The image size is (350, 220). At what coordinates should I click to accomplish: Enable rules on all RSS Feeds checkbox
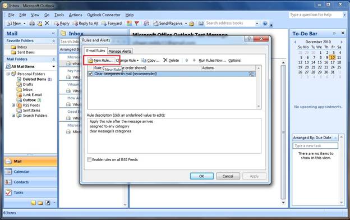point(89,159)
